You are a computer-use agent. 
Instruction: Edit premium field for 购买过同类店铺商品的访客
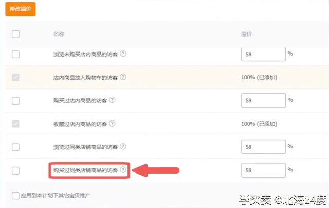pyautogui.click(x=264, y=170)
